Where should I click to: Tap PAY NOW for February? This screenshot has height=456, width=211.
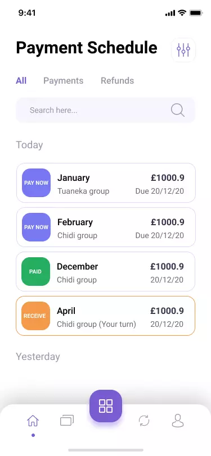tap(36, 227)
